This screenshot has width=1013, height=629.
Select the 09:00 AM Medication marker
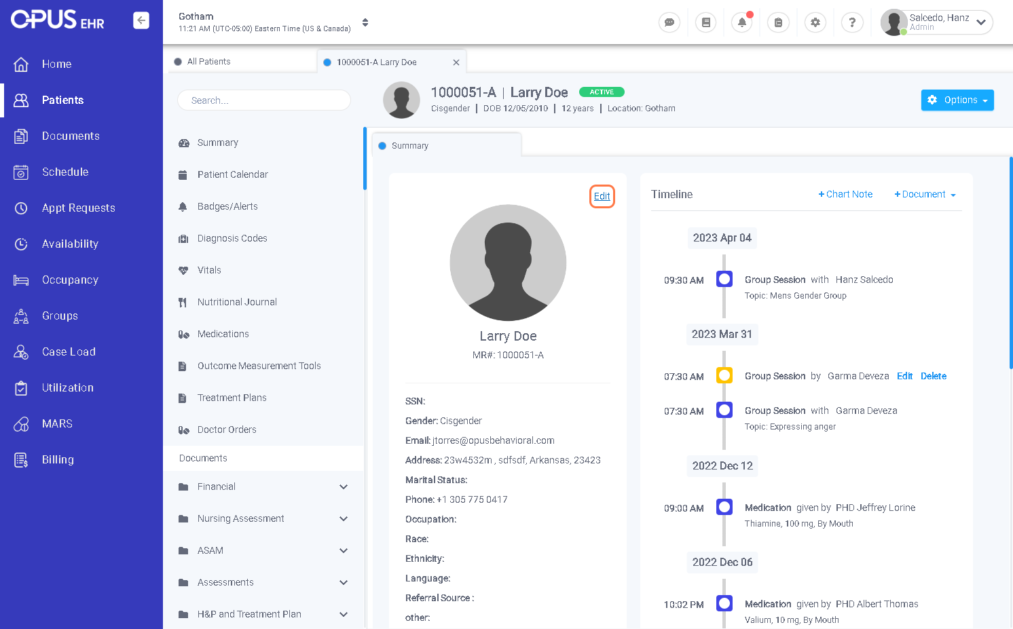pyautogui.click(x=724, y=507)
